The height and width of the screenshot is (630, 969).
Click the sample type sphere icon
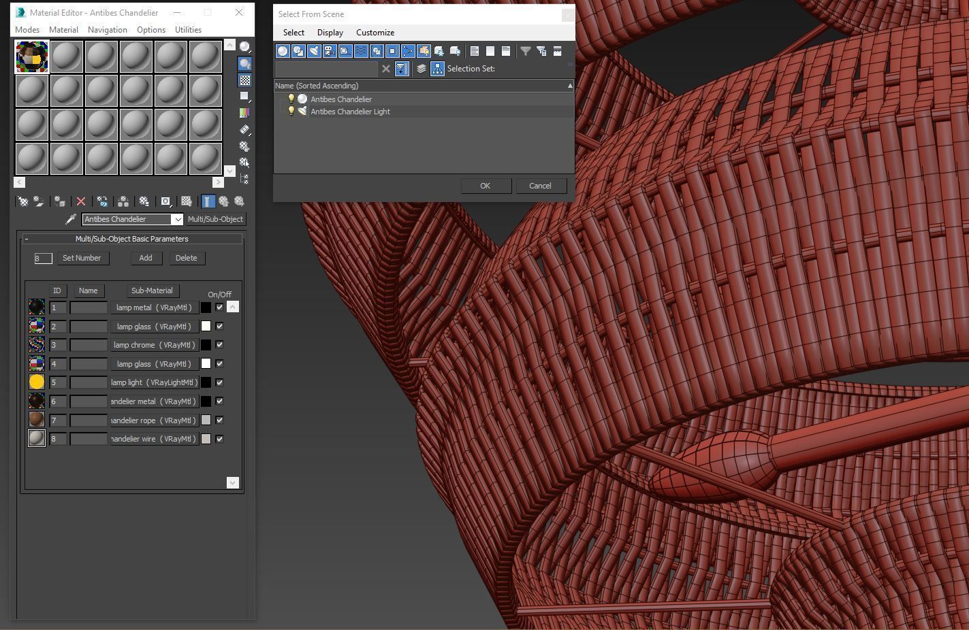244,47
